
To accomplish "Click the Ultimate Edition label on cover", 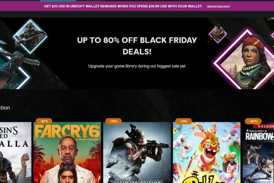I will click(137, 182).
